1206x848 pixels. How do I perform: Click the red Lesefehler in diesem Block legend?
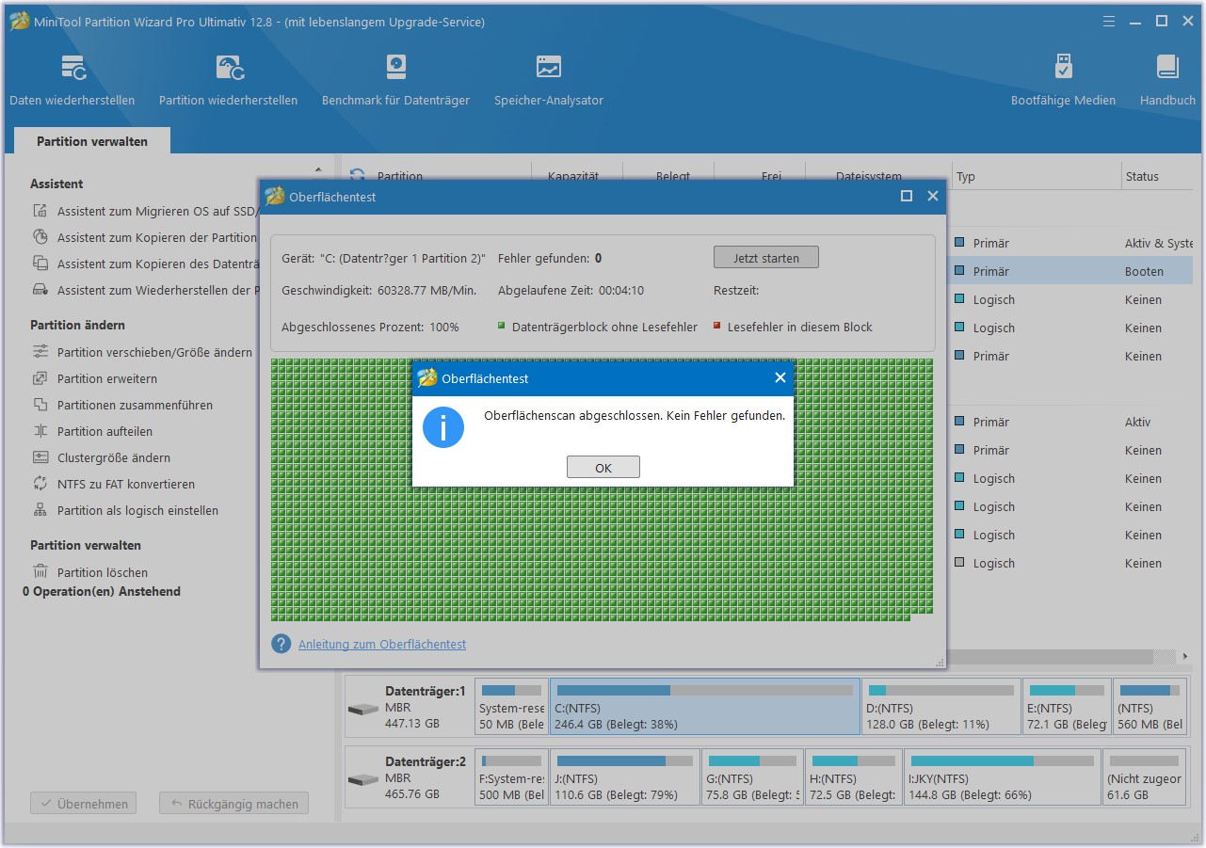[x=793, y=328]
